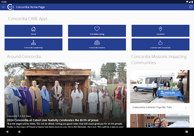
Task: Tap the Android back navigation button
Action: pos(7,132)
